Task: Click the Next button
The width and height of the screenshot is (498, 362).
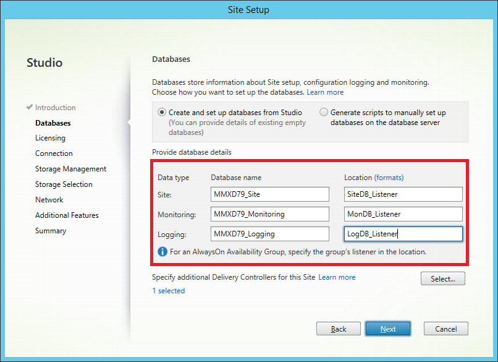Action: (388, 329)
